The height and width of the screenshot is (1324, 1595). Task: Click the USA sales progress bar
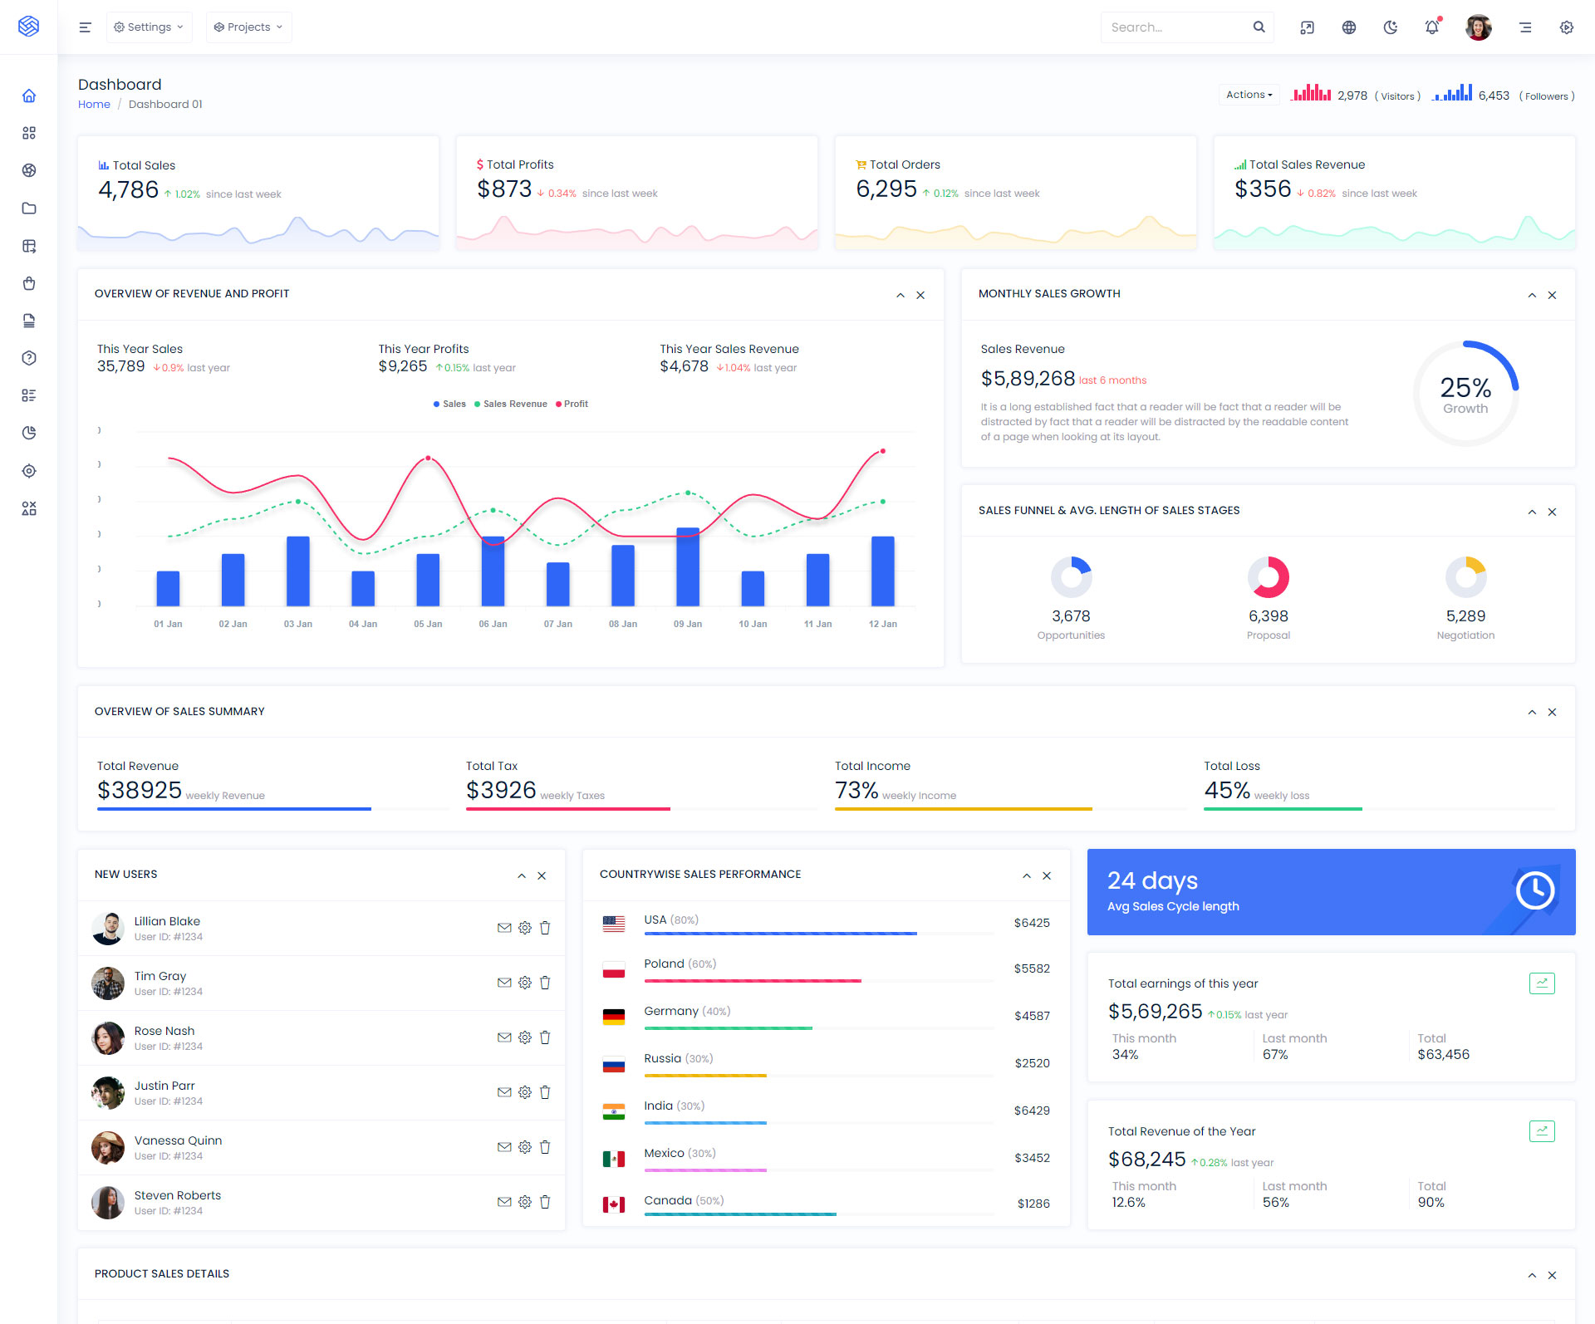point(780,934)
